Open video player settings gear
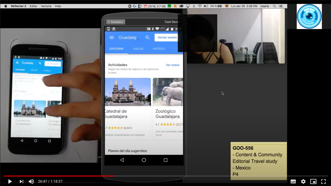The width and height of the screenshot is (331, 186). [303, 181]
